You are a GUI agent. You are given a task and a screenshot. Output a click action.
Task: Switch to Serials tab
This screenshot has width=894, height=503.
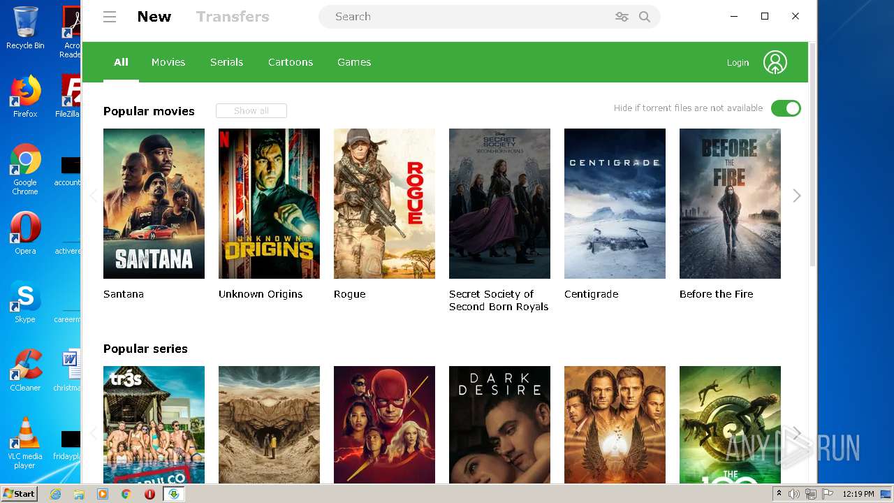coord(226,62)
